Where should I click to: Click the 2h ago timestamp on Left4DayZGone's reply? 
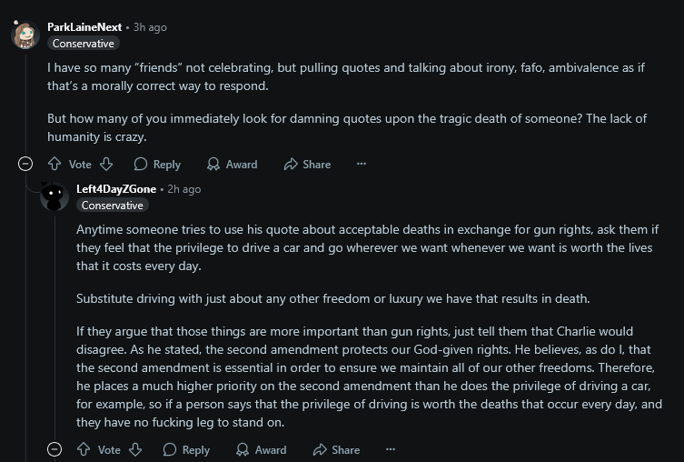point(184,189)
